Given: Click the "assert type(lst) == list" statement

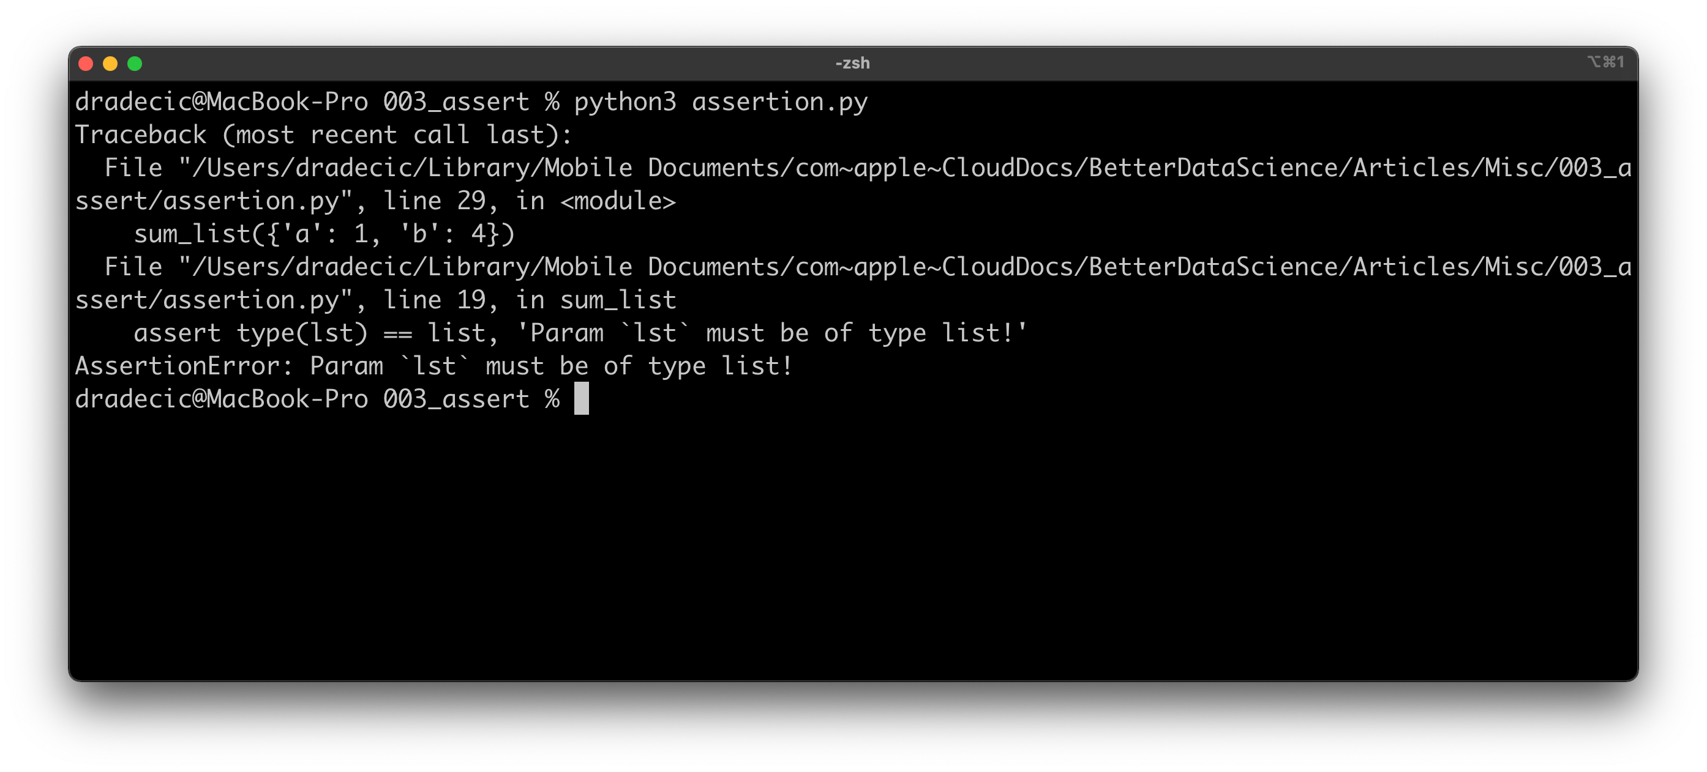Looking at the screenshot, I should 309,333.
